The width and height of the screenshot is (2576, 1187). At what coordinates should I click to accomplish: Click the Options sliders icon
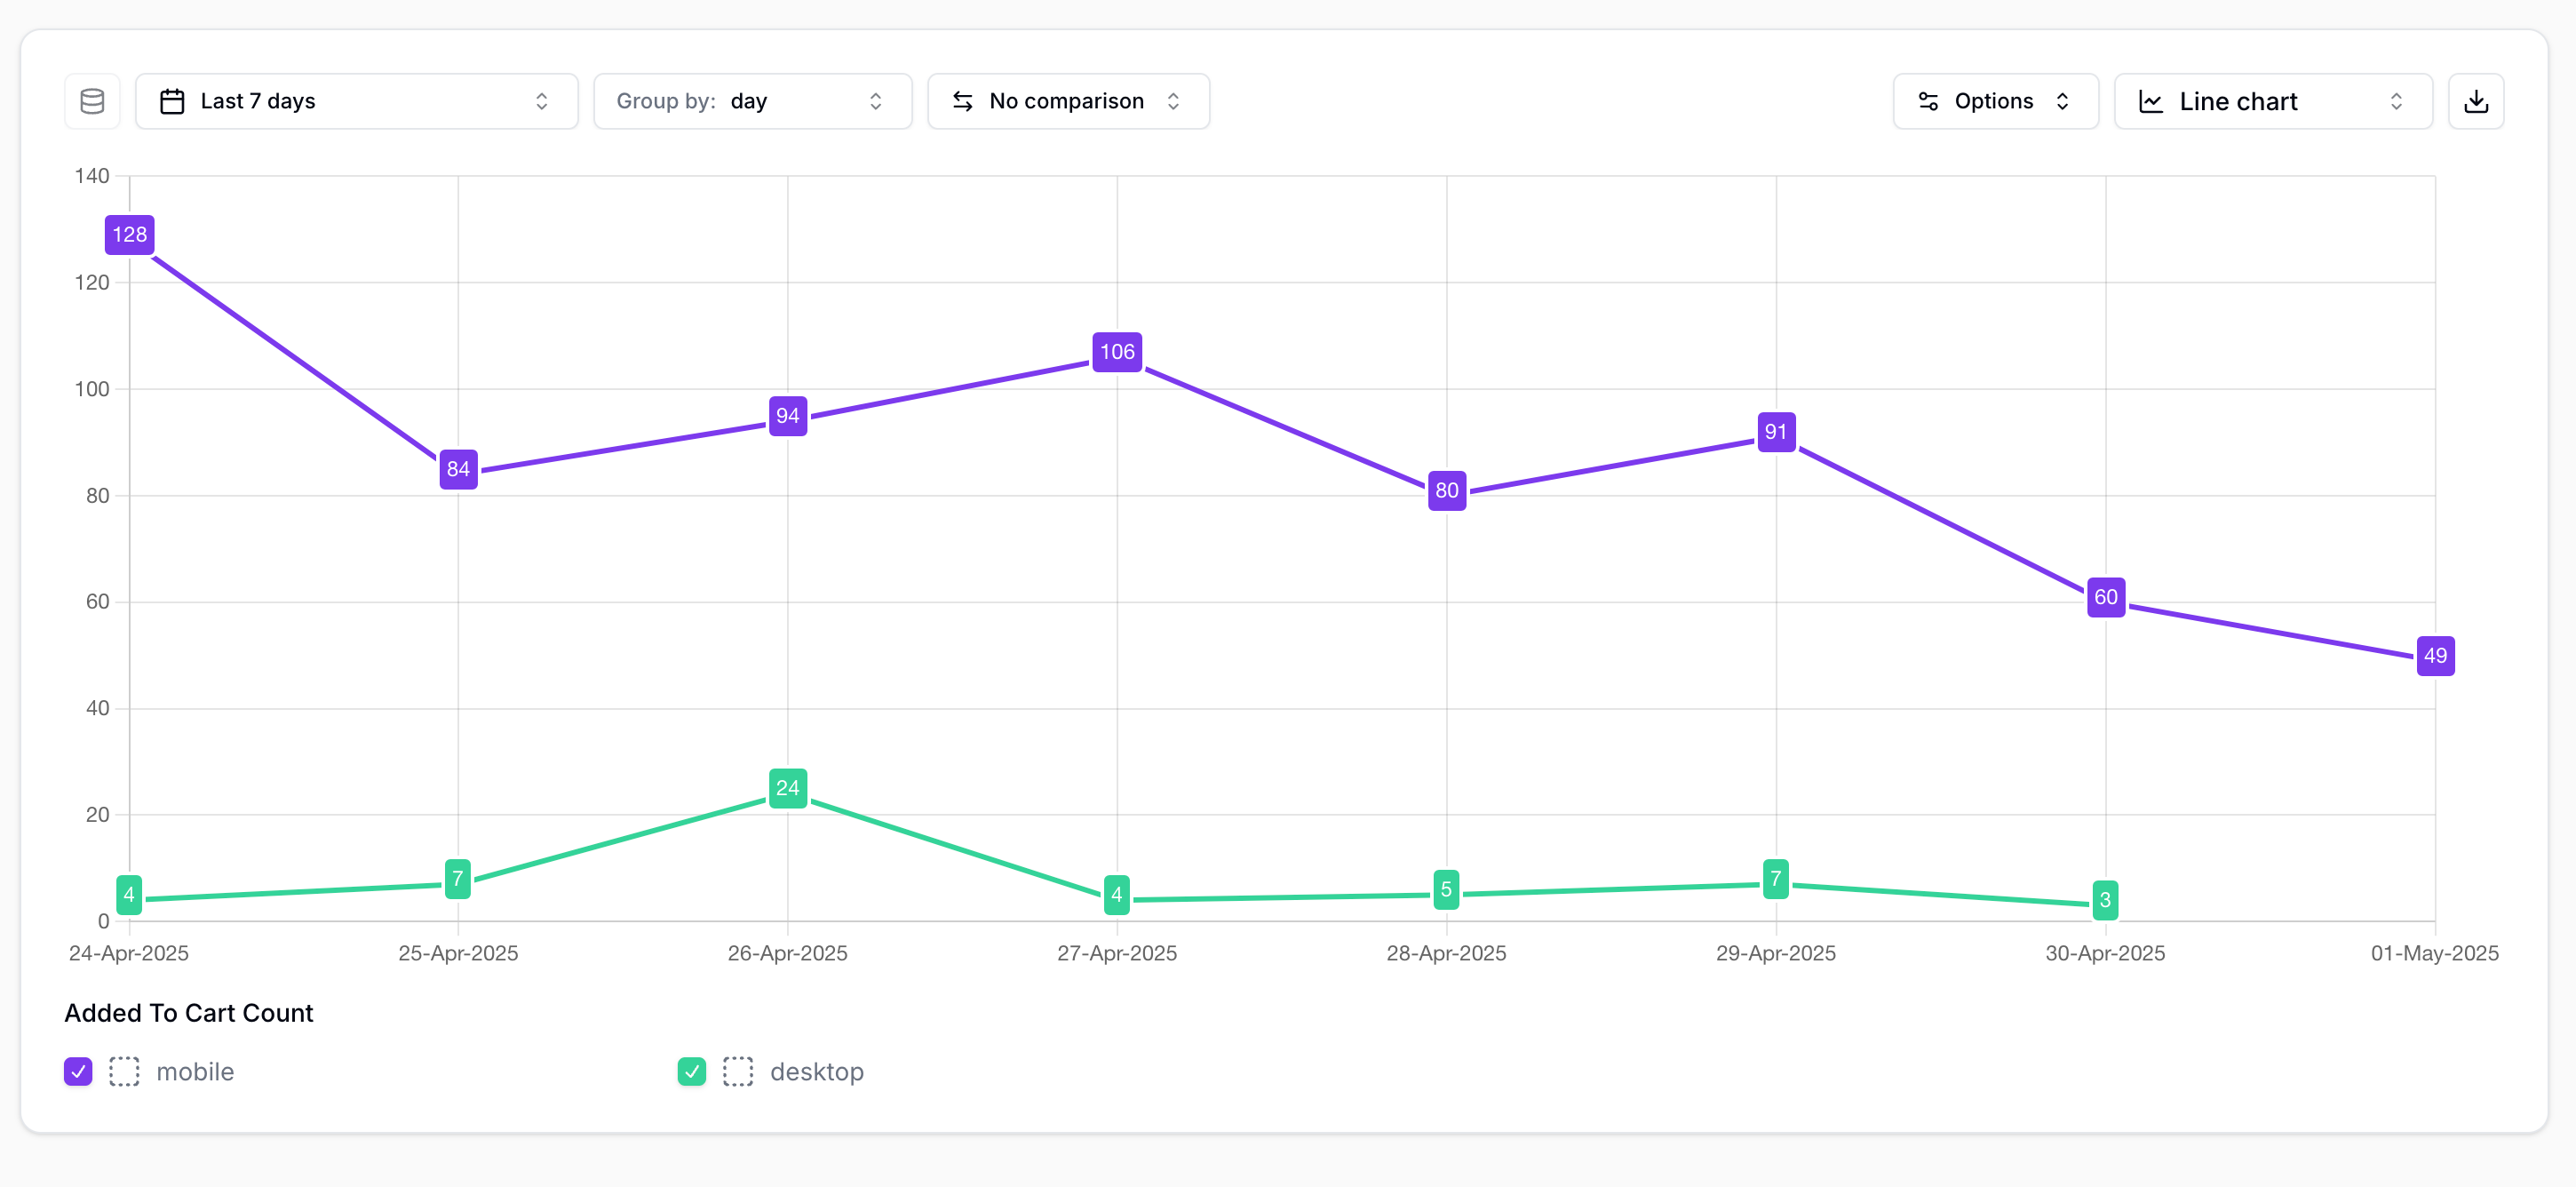[1928, 101]
